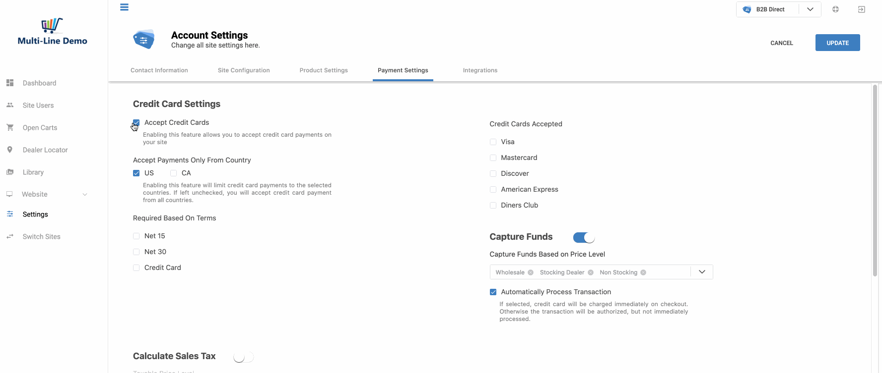This screenshot has width=882, height=373.
Task: Check the Discover checkbox
Action: (493, 173)
